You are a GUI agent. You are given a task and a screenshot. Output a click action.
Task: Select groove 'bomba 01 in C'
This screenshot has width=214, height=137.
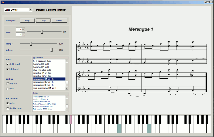pyautogui.click(x=49, y=64)
